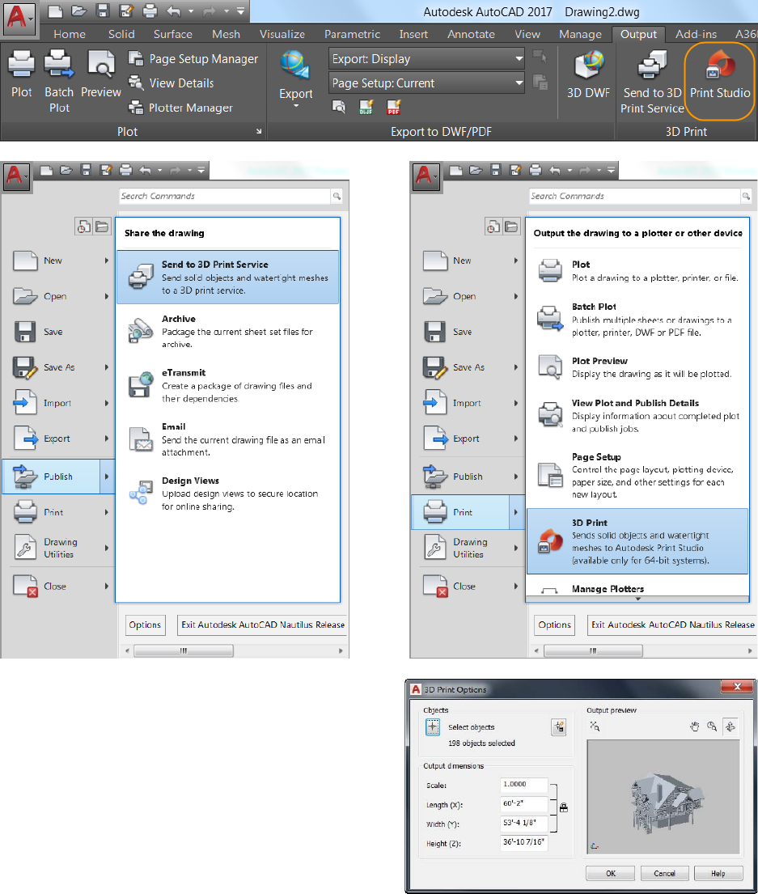The image size is (758, 894).
Task: Click the export preview magnifier icon
Action: coord(338,107)
